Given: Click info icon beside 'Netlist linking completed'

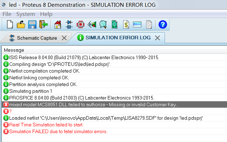Looking at the screenshot, I should coord(6,78).
